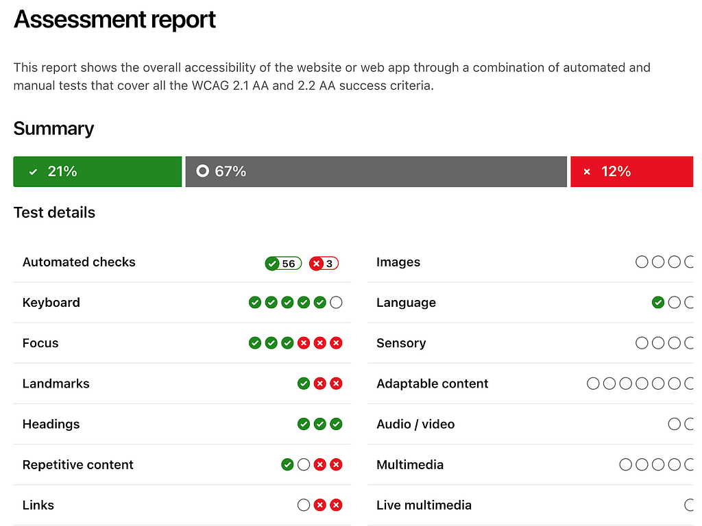This screenshot has height=526, width=702.
Task: Click the first untested circle in Multimedia row
Action: (626, 465)
